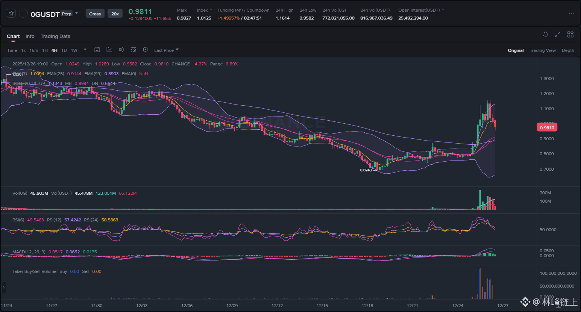Adjust the 20x leverage setting
The height and width of the screenshot is (312, 581).
115,14
